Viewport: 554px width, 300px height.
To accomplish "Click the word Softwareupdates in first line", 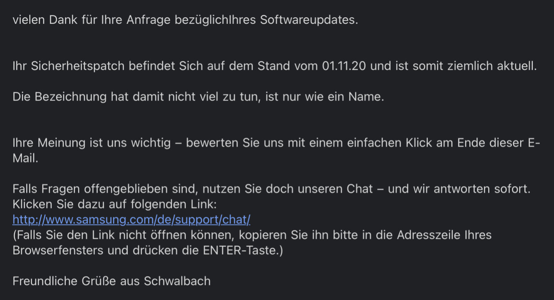I will point(309,20).
